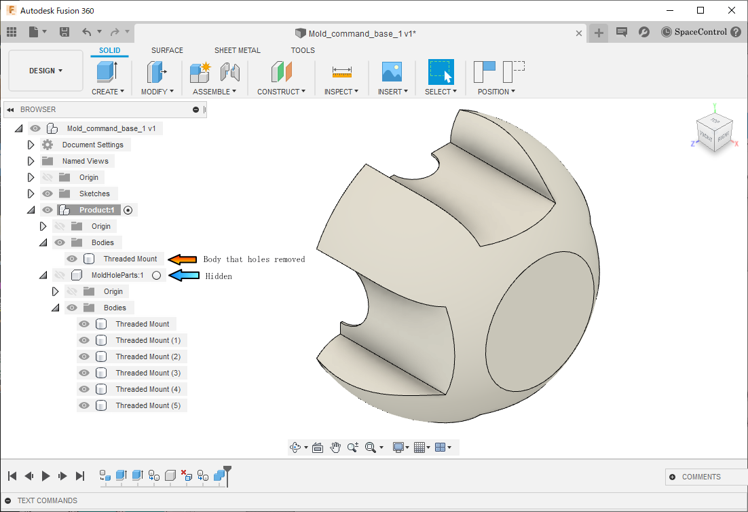748x512 pixels.
Task: Open the notifications comment icon
Action: [x=622, y=32]
